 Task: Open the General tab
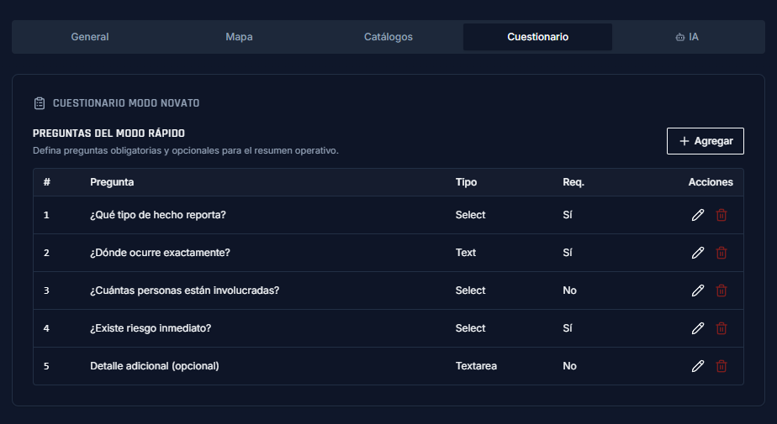(90, 37)
